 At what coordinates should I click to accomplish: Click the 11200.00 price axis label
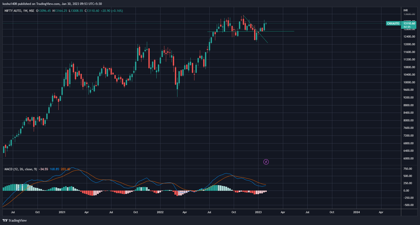[x=409, y=59]
